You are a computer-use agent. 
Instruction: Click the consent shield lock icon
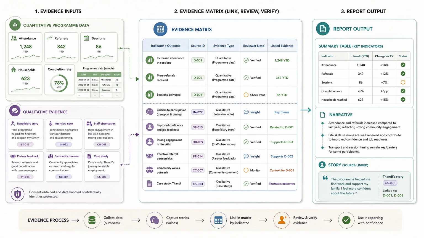click(x=18, y=194)
